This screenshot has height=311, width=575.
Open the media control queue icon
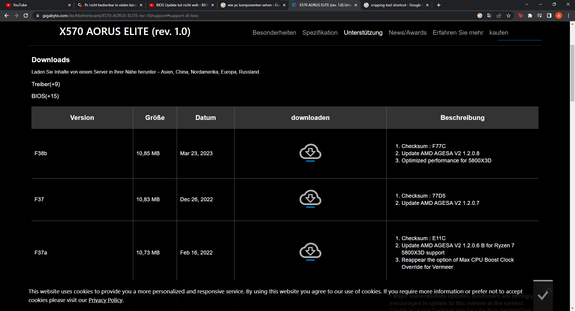coord(540,16)
